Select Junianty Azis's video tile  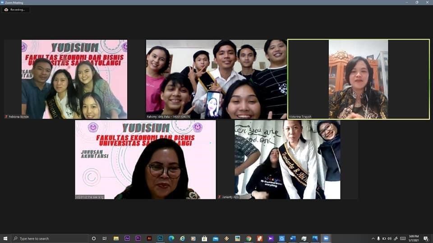point(287,159)
